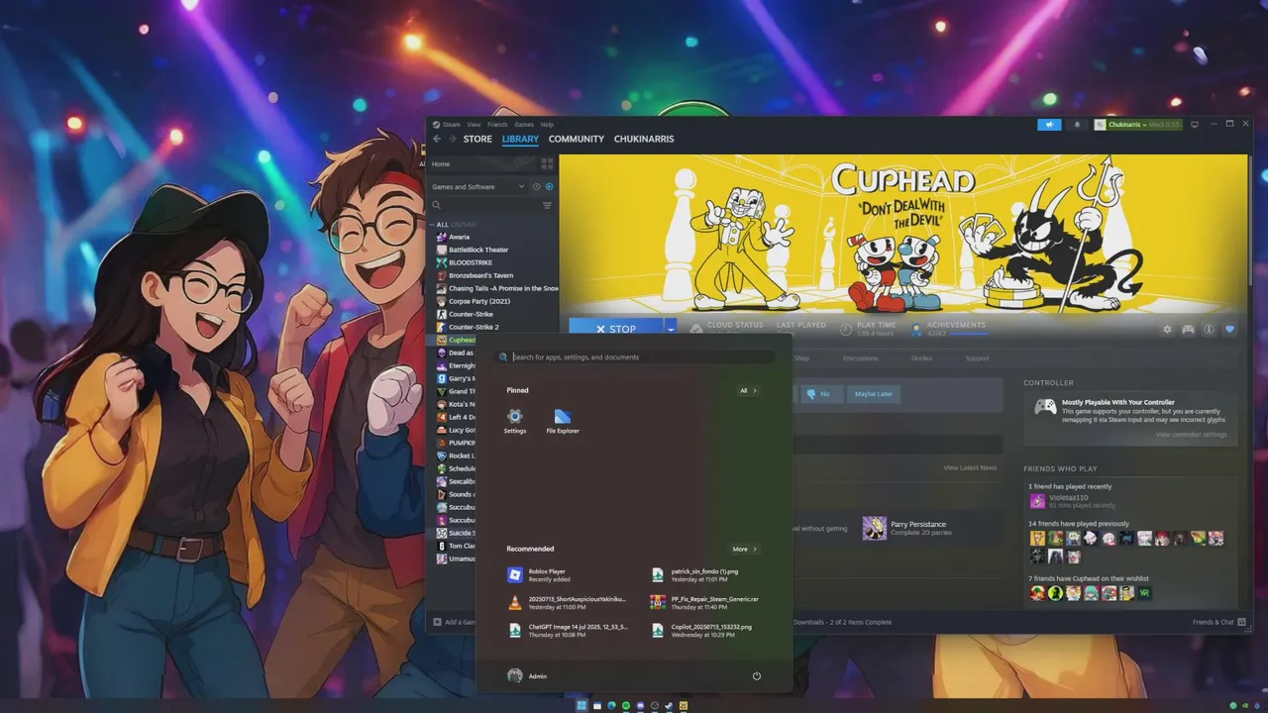
Task: Open Cuphead manage settings gear
Action: [x=1167, y=329]
